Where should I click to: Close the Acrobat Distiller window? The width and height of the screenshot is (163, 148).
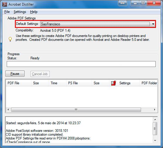(x=154, y=3)
